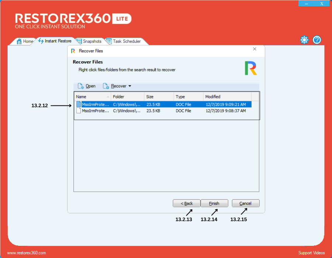Click the Task Scheduler tab icon
The width and height of the screenshot is (332, 258).
[108, 41]
